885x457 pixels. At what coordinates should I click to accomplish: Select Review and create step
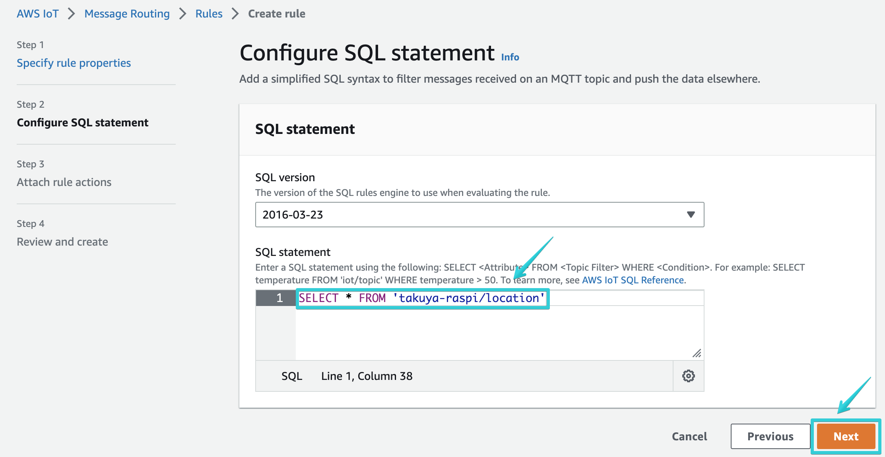pos(62,241)
